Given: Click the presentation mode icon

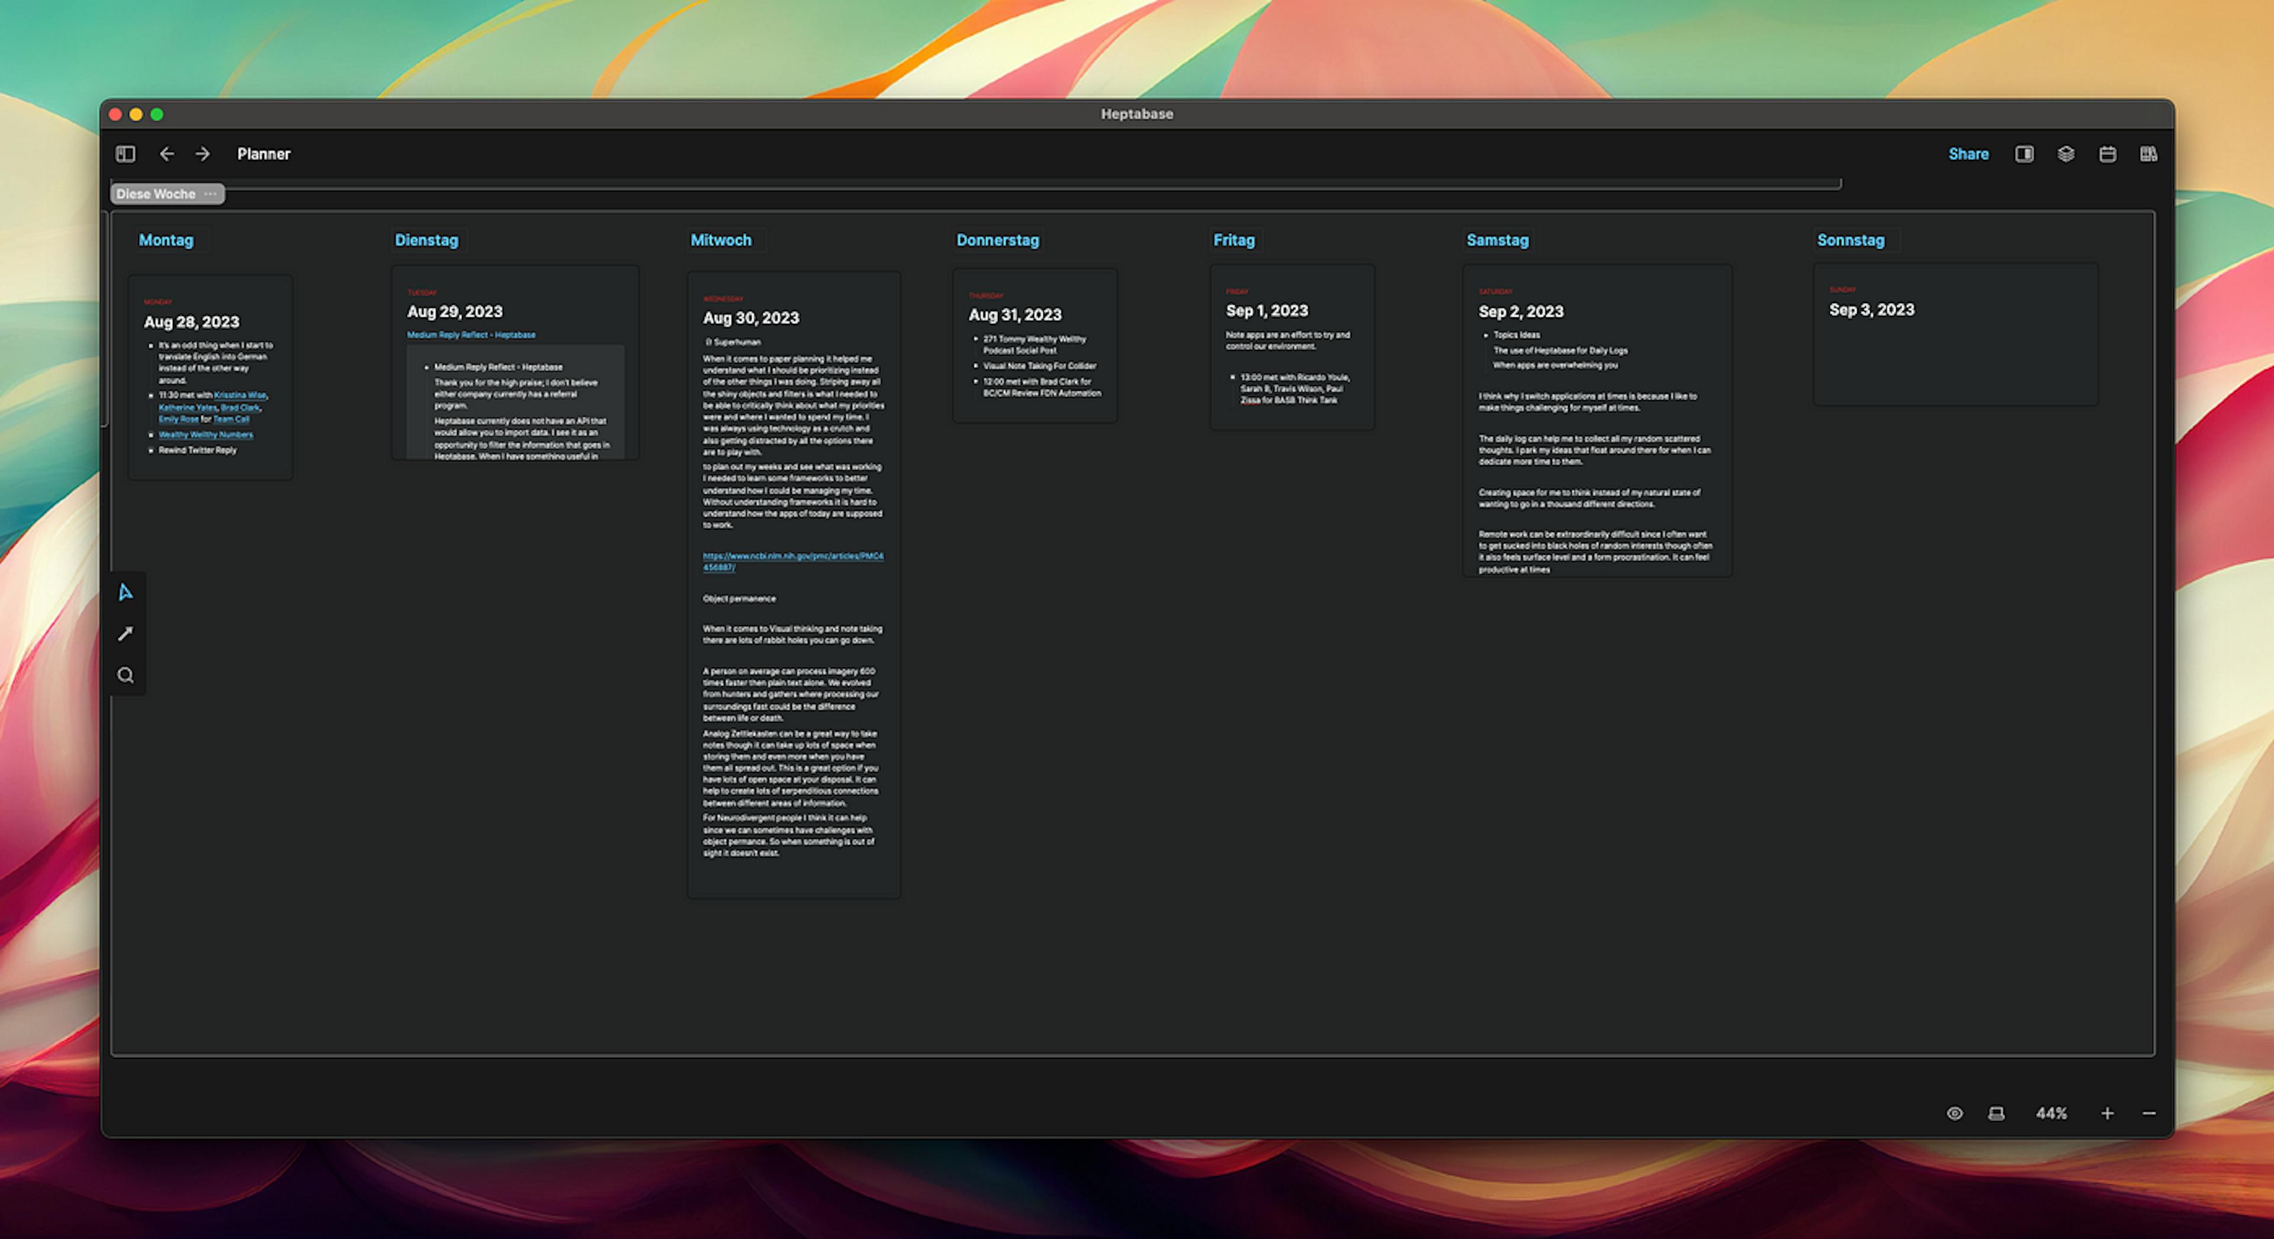Looking at the screenshot, I should [x=1996, y=1113].
